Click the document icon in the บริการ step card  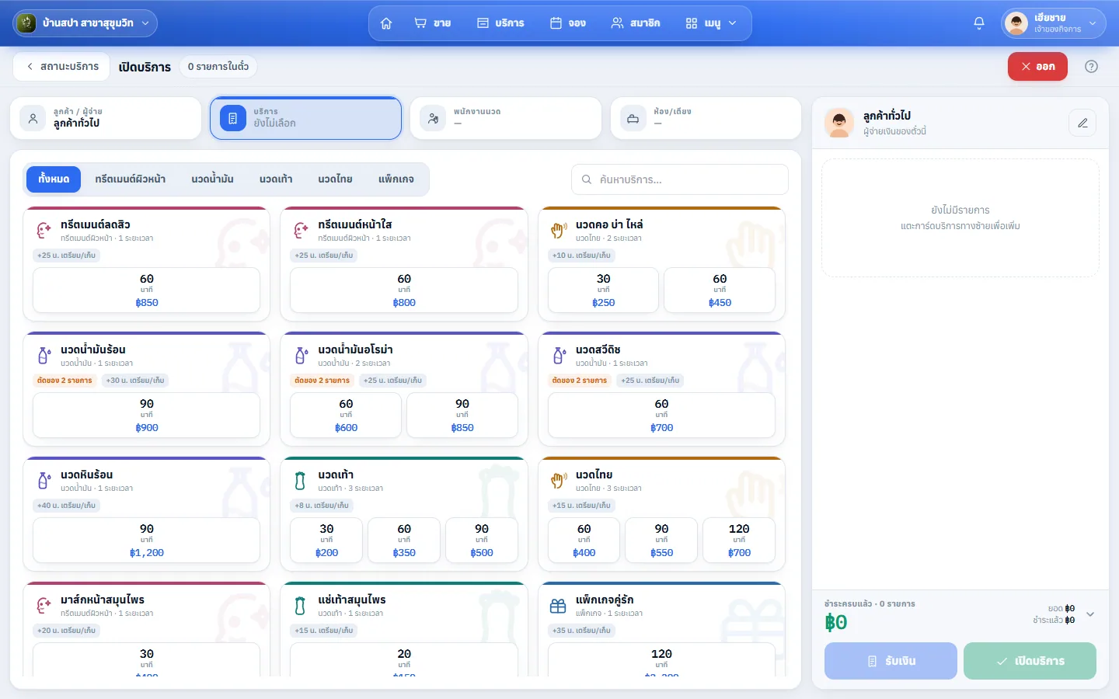[232, 119]
